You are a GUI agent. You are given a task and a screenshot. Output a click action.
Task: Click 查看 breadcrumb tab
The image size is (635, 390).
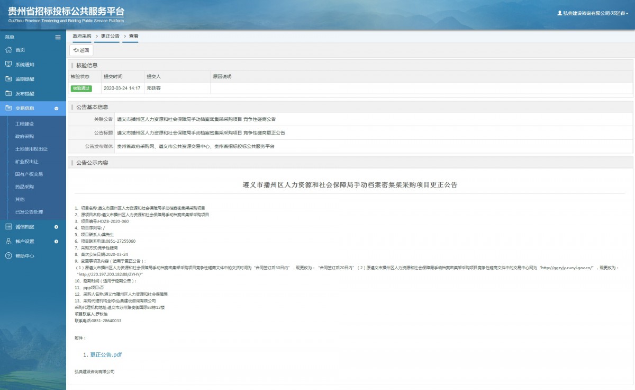point(134,36)
